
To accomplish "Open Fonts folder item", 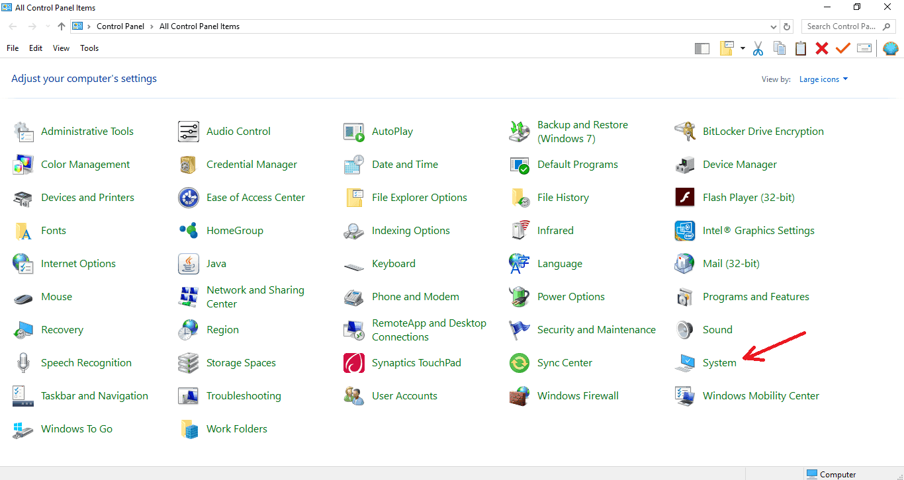I will click(40, 231).
